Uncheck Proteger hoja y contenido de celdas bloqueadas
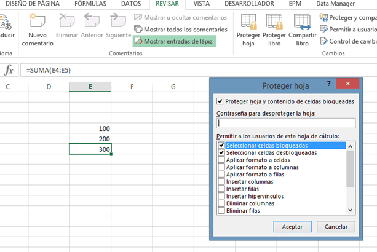 [x=221, y=101]
